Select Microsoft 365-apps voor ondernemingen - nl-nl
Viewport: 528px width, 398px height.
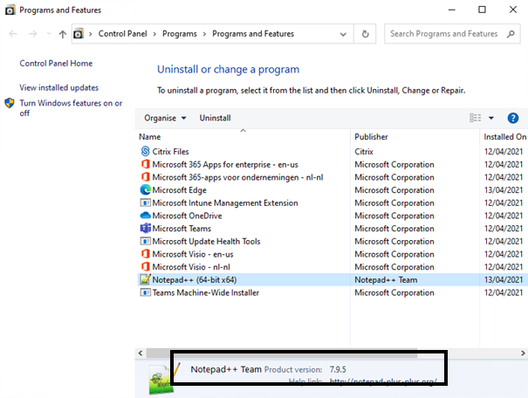pos(237,177)
